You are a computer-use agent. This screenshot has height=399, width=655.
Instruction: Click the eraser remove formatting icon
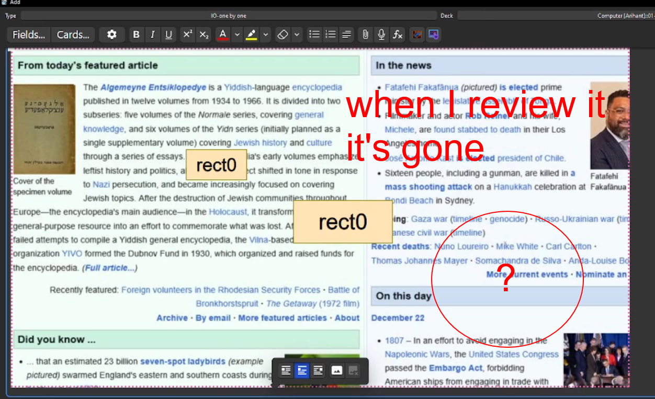(283, 35)
